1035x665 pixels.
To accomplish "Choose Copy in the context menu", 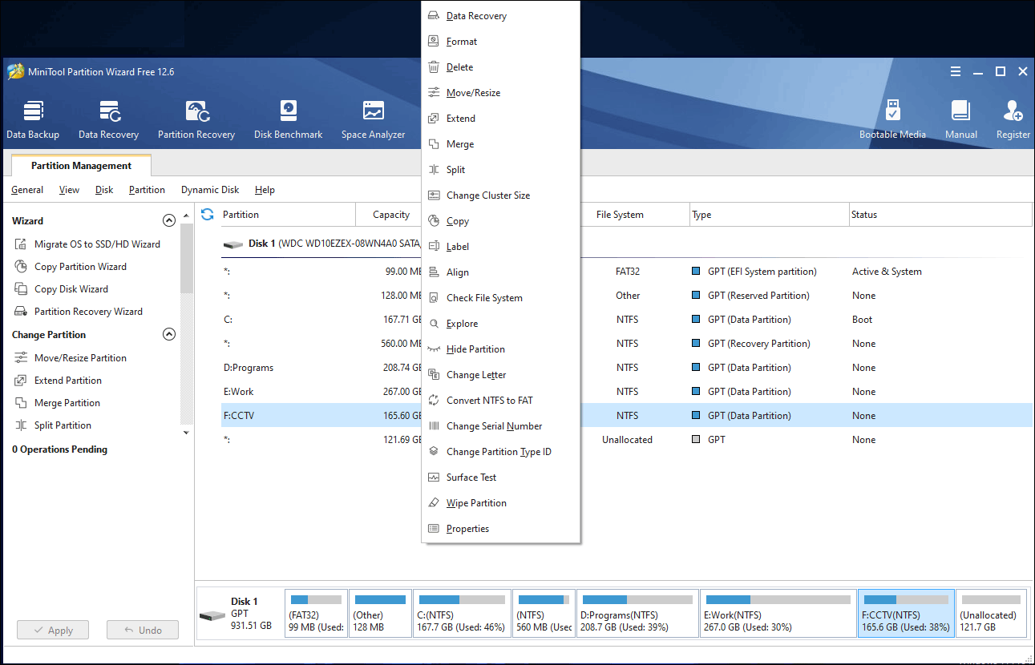I will click(x=501, y=221).
